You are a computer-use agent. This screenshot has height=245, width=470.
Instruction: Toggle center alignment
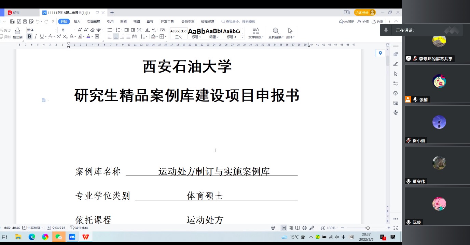click(x=116, y=36)
